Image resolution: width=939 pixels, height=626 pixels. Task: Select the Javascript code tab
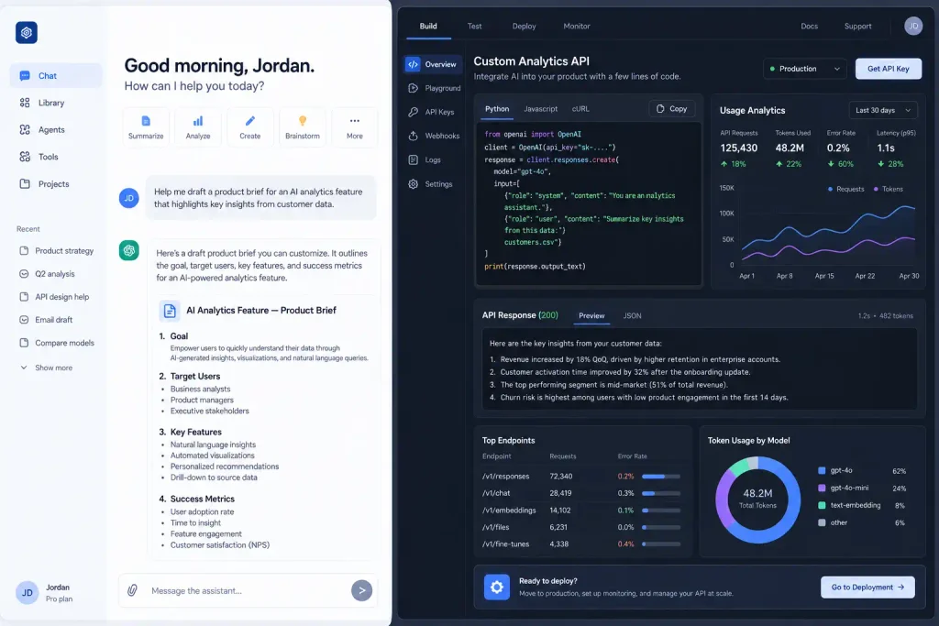[x=540, y=109]
